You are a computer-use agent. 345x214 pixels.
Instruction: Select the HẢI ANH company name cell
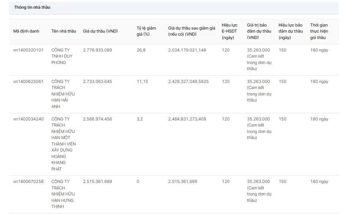click(x=63, y=94)
